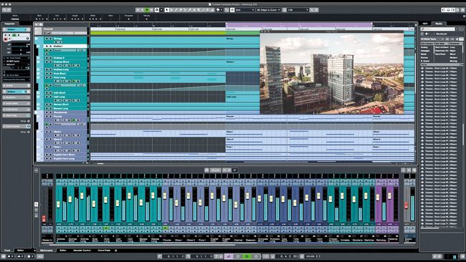Click the Link button in MixConsole toolbar
This screenshot has height=262, width=466.
click(215, 170)
